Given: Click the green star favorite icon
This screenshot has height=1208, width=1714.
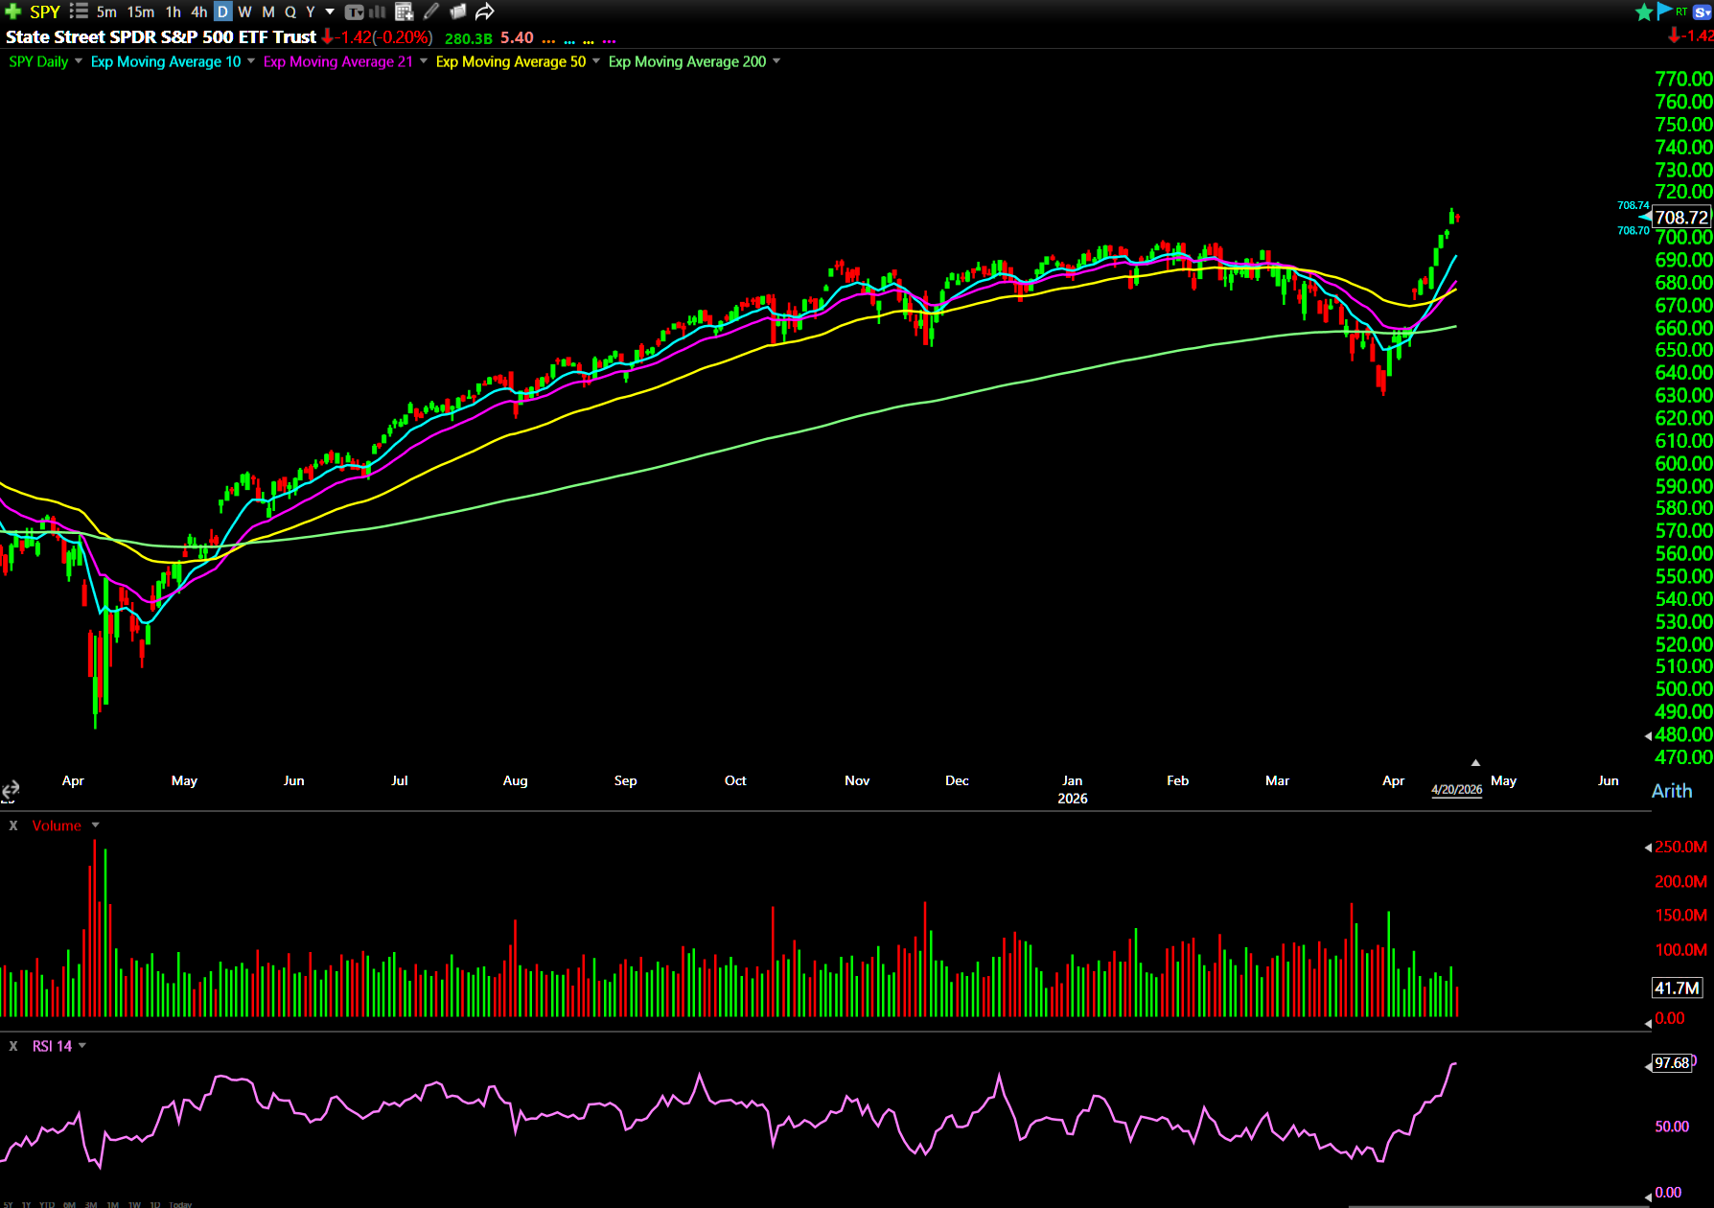Looking at the screenshot, I should (1644, 12).
